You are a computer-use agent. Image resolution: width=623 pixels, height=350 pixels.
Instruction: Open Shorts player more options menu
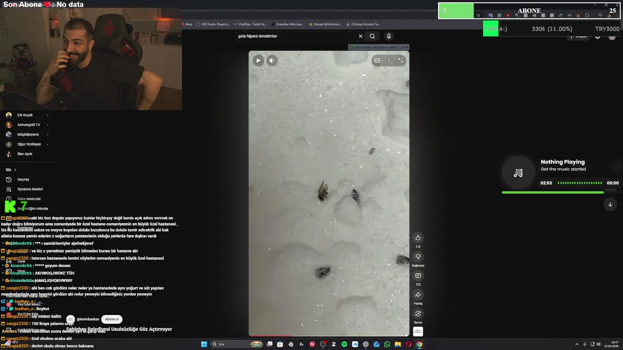click(x=388, y=60)
